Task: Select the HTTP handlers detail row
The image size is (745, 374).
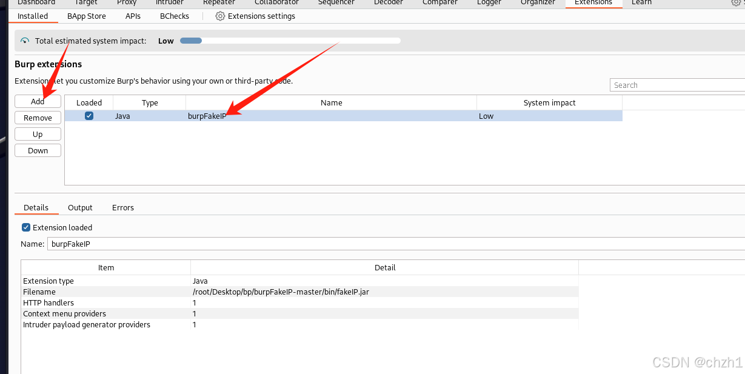Action: tap(300, 302)
